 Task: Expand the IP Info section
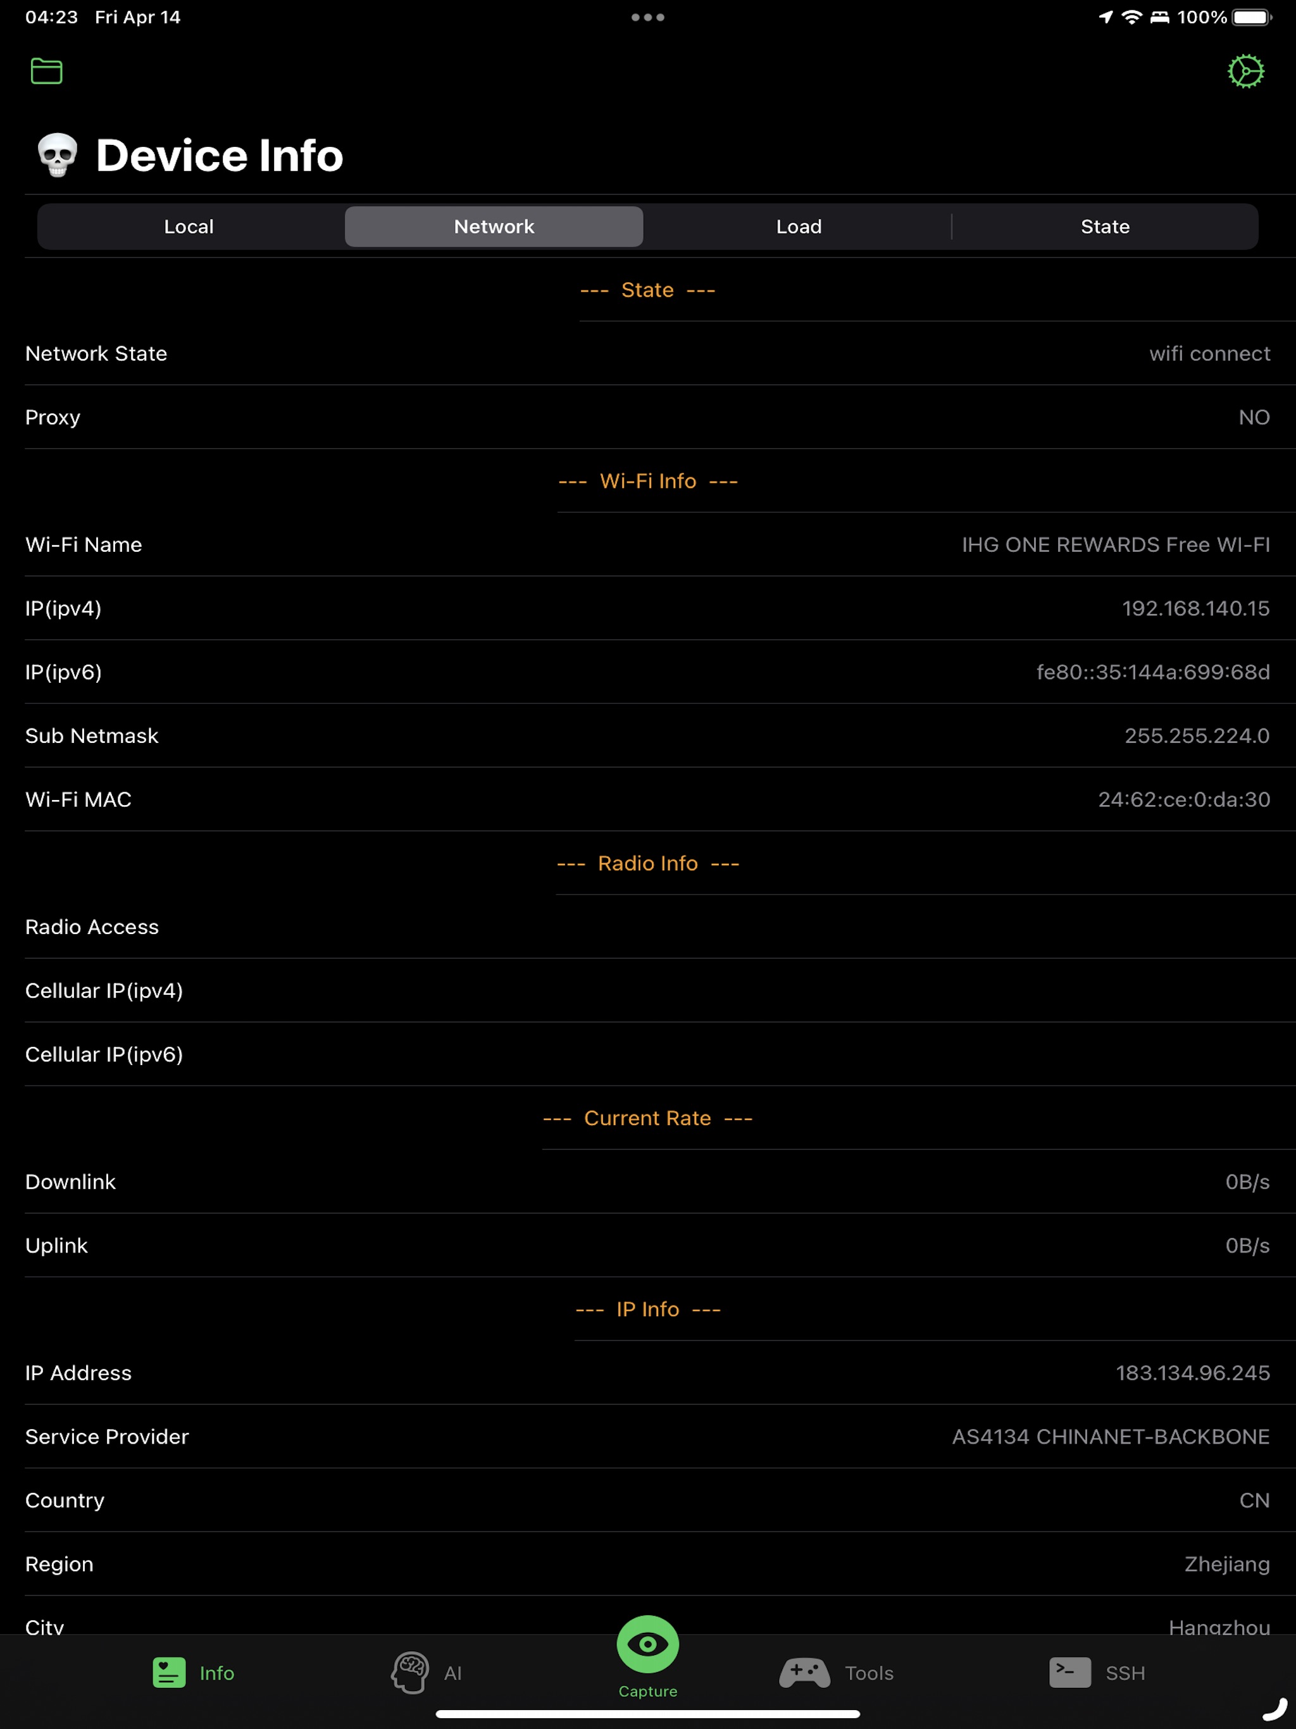click(x=648, y=1308)
